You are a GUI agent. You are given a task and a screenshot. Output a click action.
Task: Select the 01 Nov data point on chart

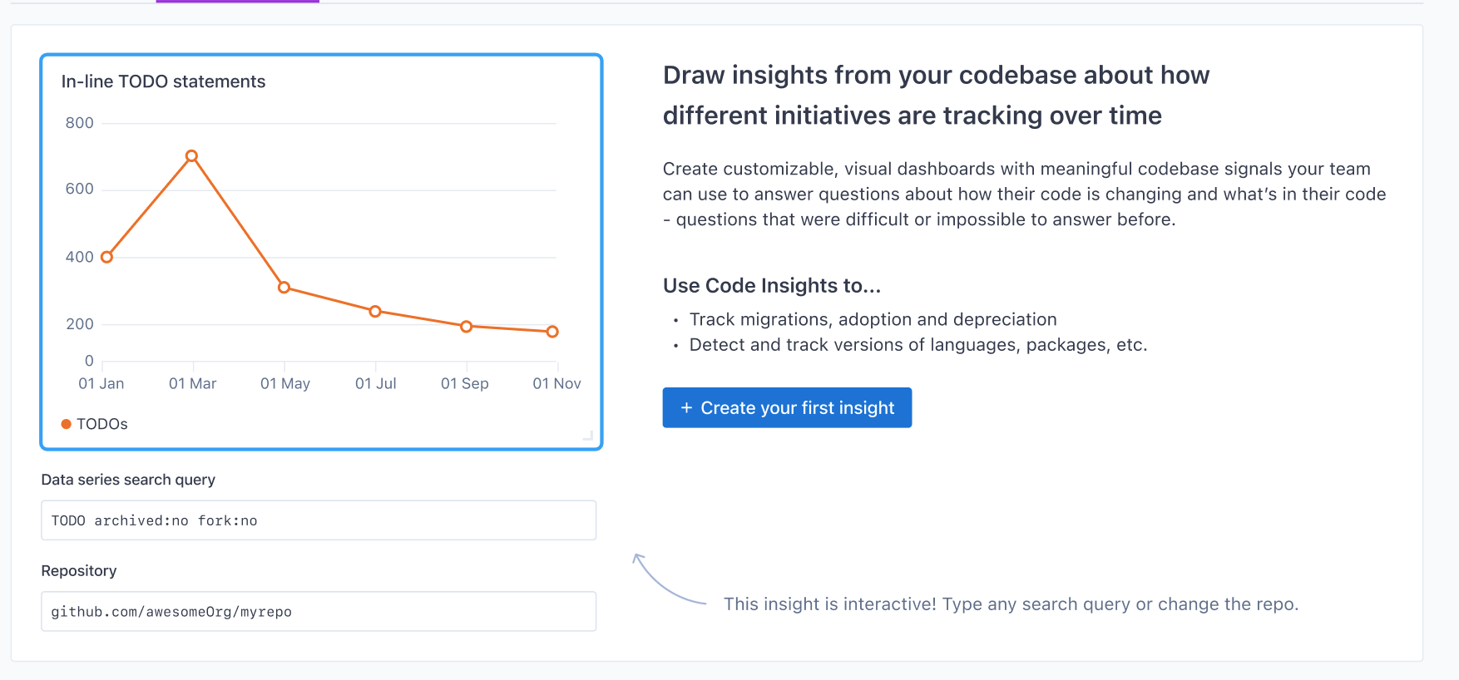tap(552, 332)
